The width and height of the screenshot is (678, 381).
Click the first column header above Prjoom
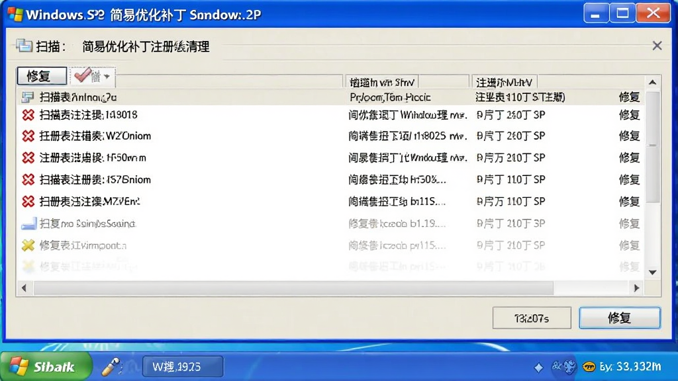pyautogui.click(x=381, y=82)
